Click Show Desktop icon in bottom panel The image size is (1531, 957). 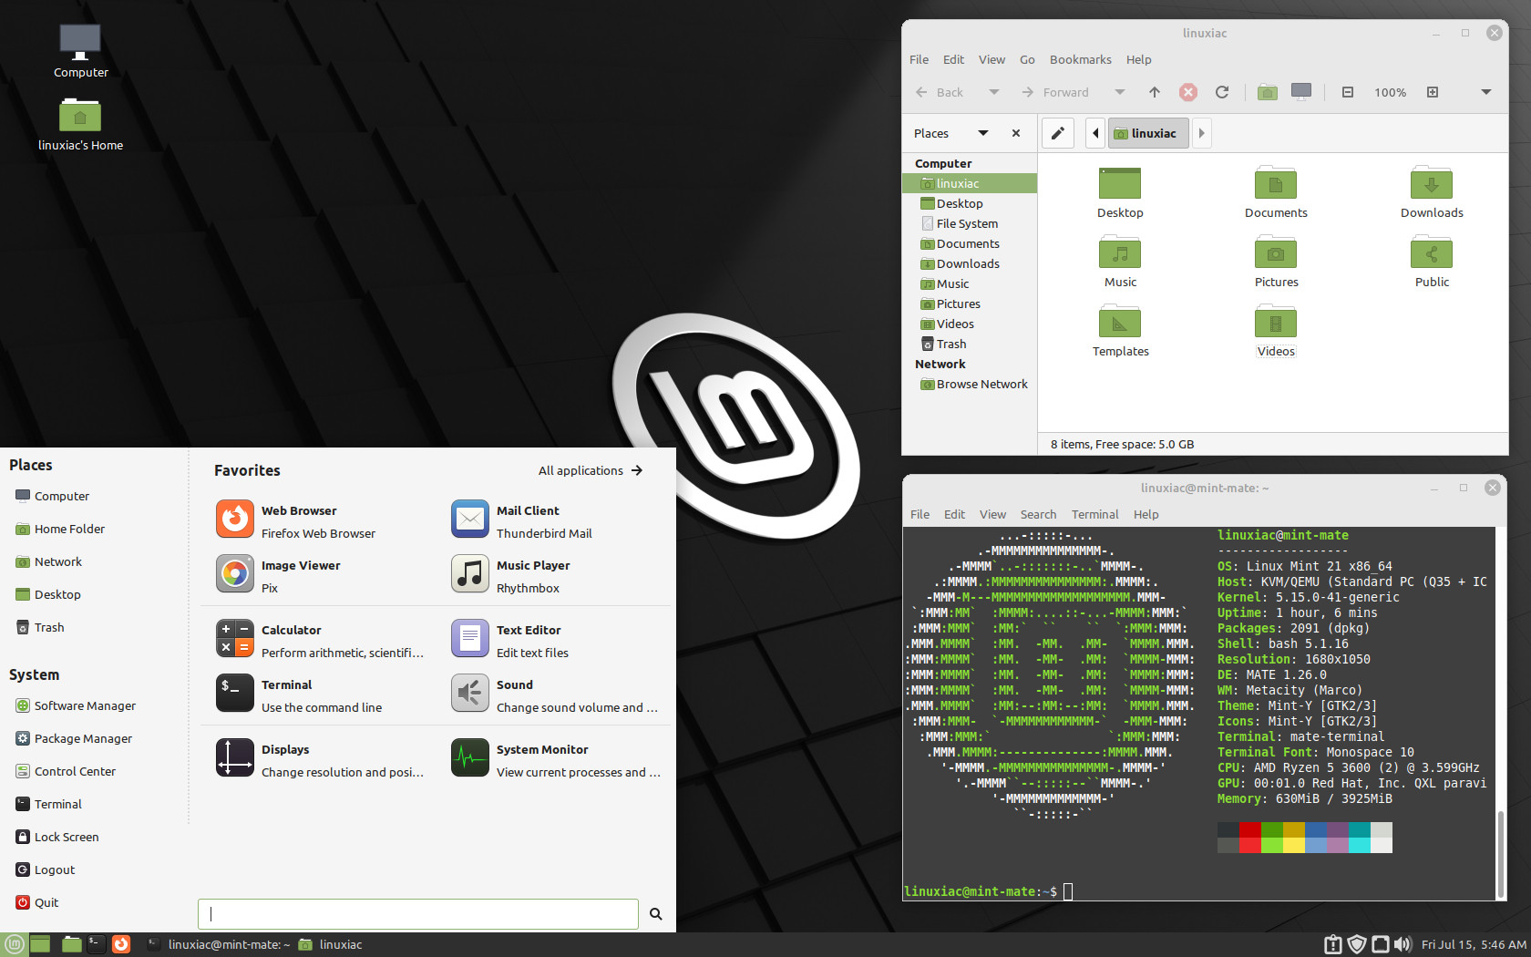(40, 944)
